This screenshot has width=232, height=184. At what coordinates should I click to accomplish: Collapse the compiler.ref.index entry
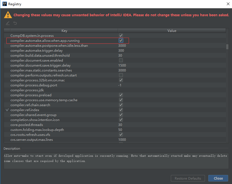point(7,110)
